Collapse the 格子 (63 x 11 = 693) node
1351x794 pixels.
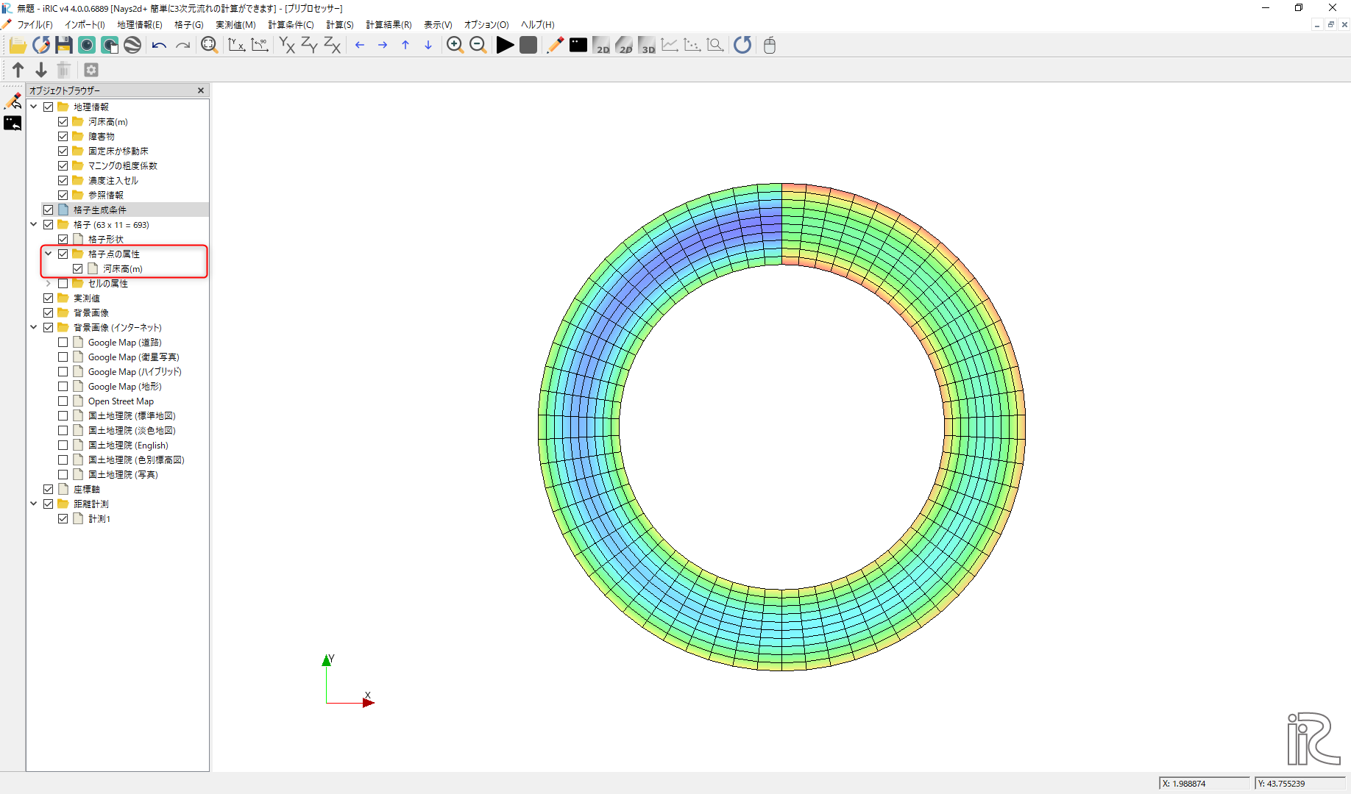pos(34,224)
